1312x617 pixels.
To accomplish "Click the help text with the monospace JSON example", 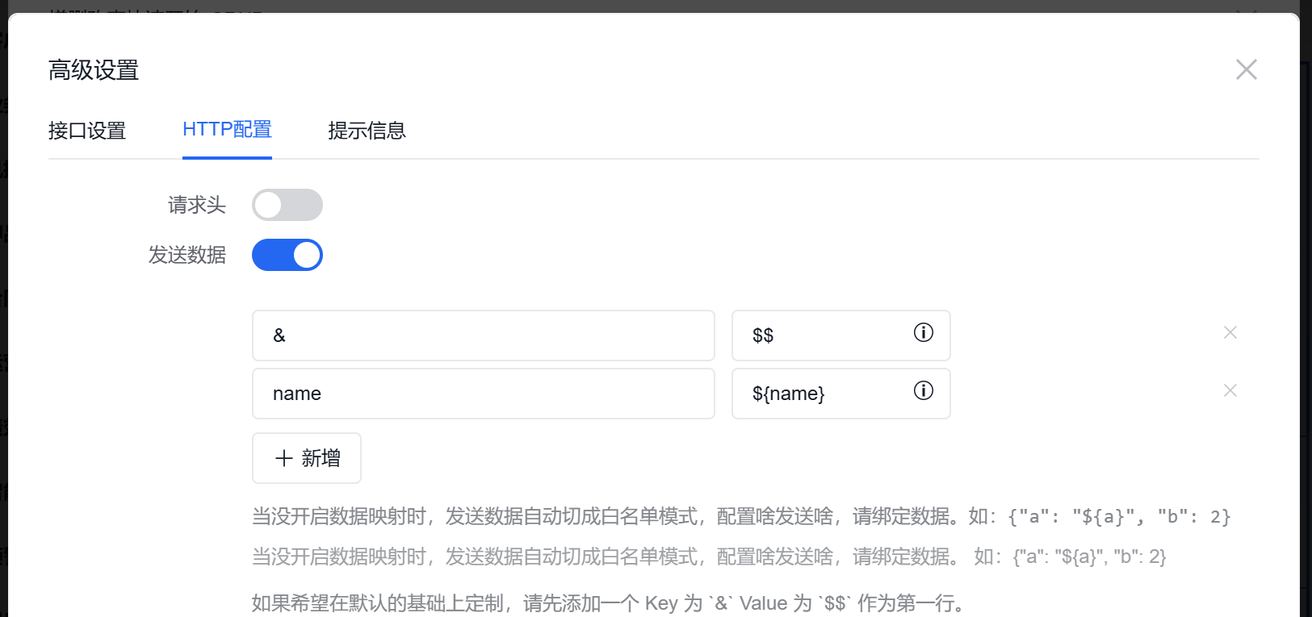I will tap(740, 516).
